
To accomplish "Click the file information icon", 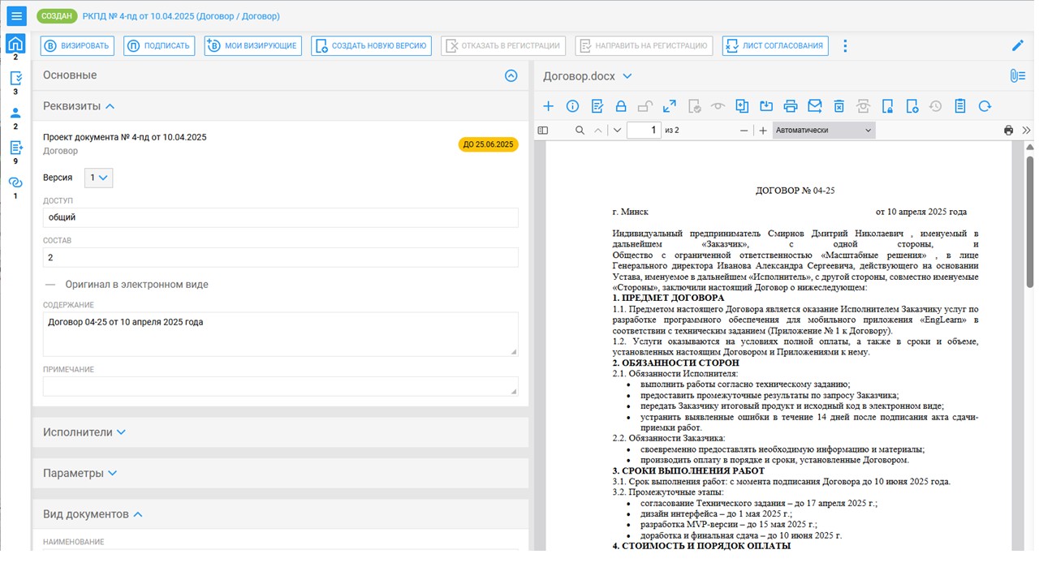I will pos(572,106).
